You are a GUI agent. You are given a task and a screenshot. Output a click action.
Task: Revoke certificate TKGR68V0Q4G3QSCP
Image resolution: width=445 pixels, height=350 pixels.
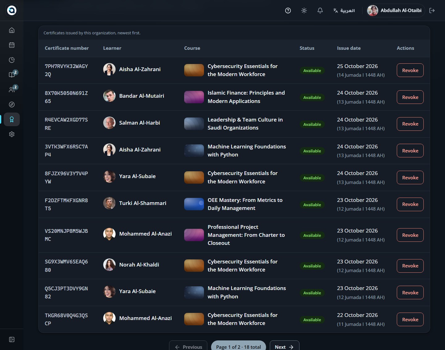click(x=410, y=319)
